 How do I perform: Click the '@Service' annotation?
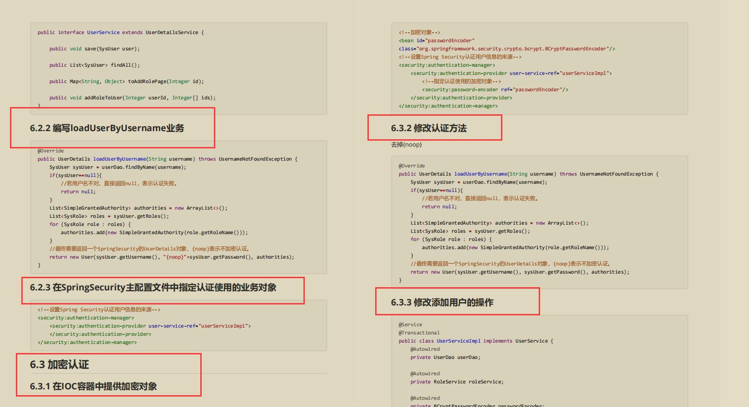[411, 325]
